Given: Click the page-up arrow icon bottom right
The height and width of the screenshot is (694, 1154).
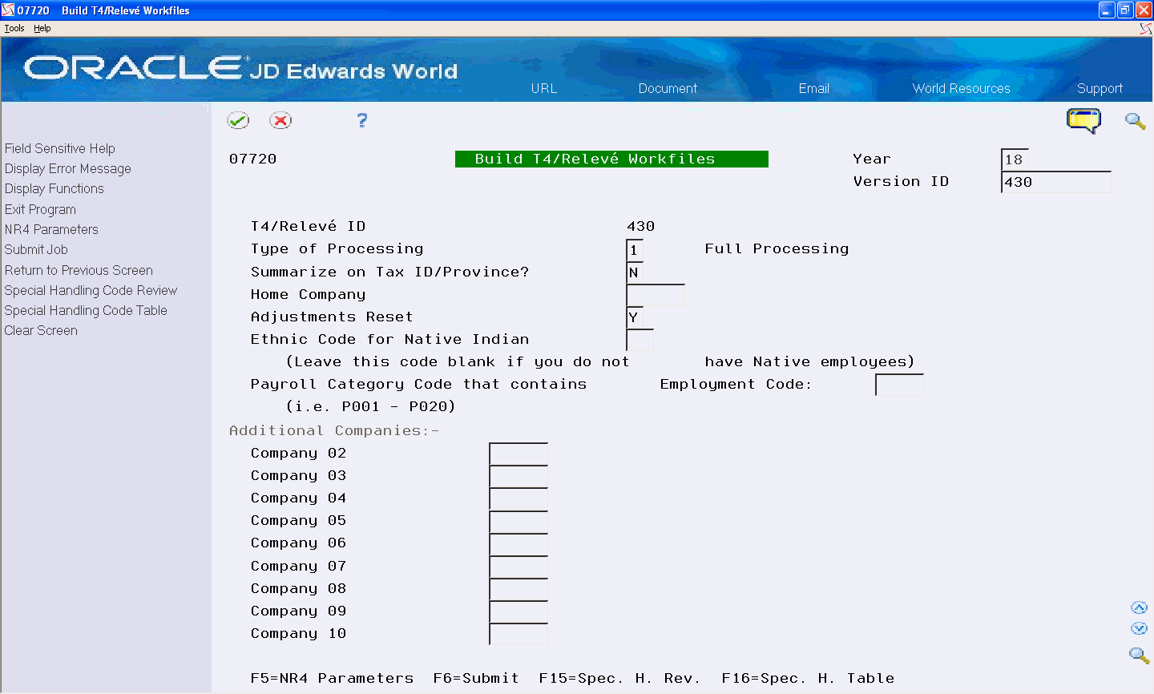Looking at the screenshot, I should pos(1140,607).
